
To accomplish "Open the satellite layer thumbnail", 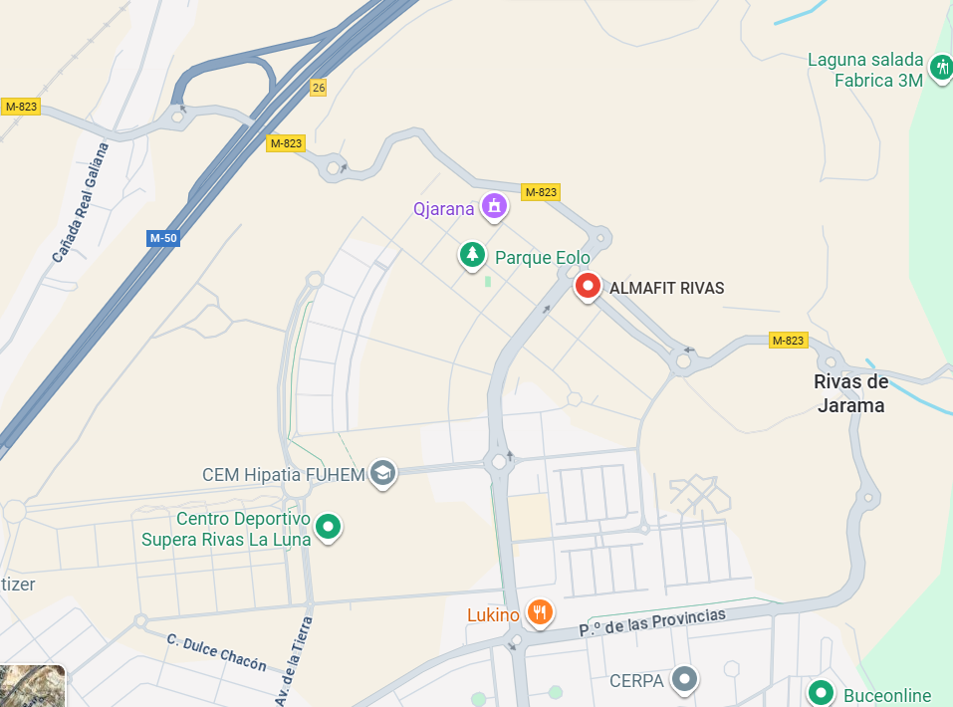I will click(32, 686).
